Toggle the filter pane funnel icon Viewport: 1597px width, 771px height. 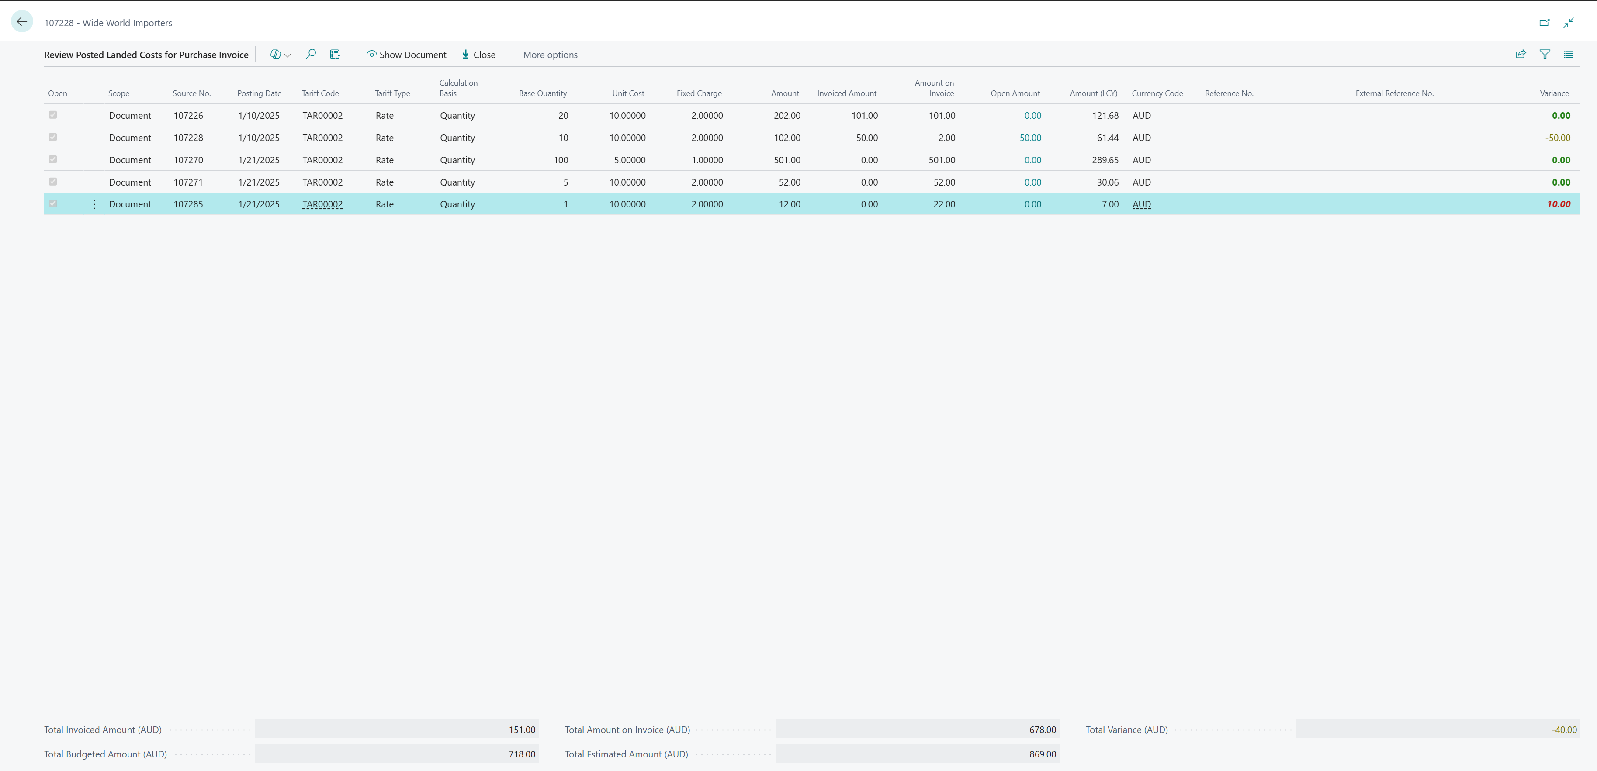tap(1545, 55)
